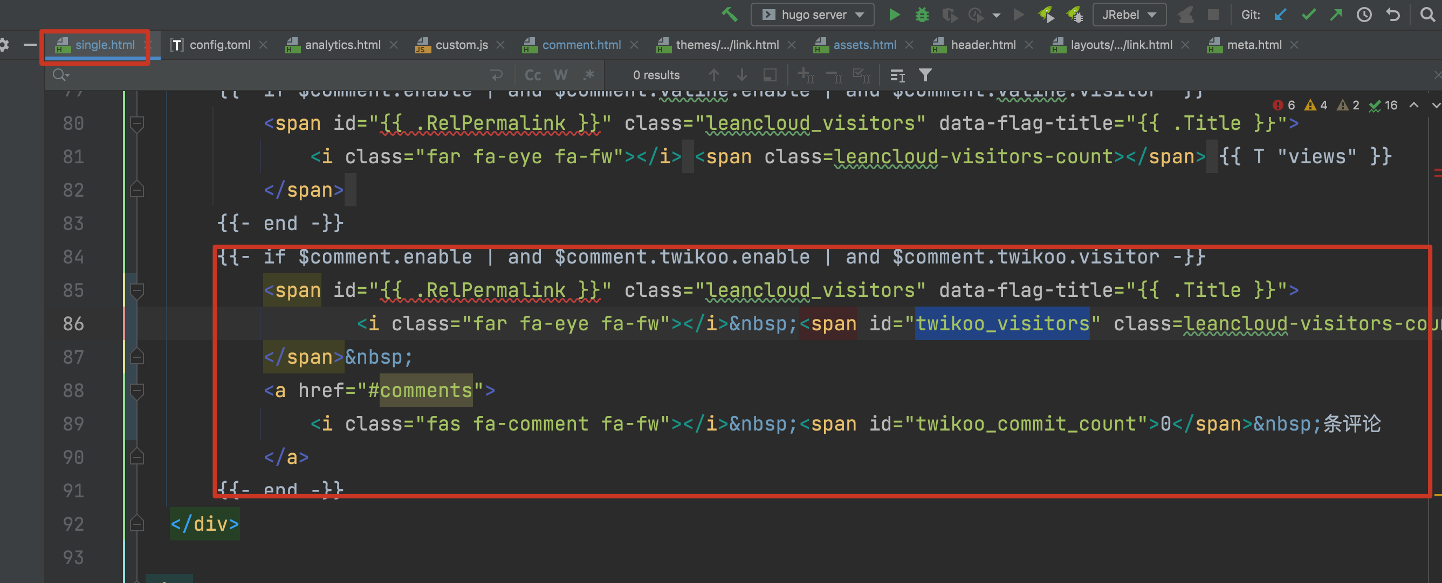Filter search results with the funnel icon
The height and width of the screenshot is (583, 1442).
point(926,74)
